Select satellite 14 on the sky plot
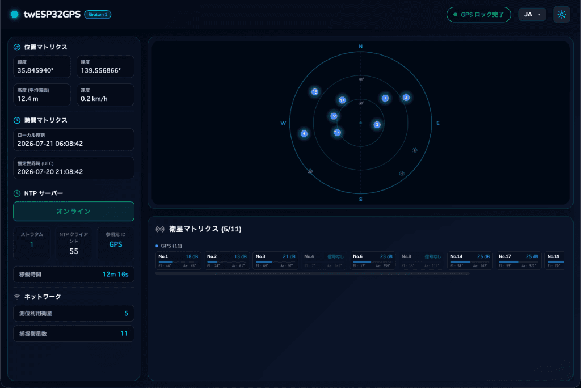Viewport: 581px width, 388px height. pos(337,132)
